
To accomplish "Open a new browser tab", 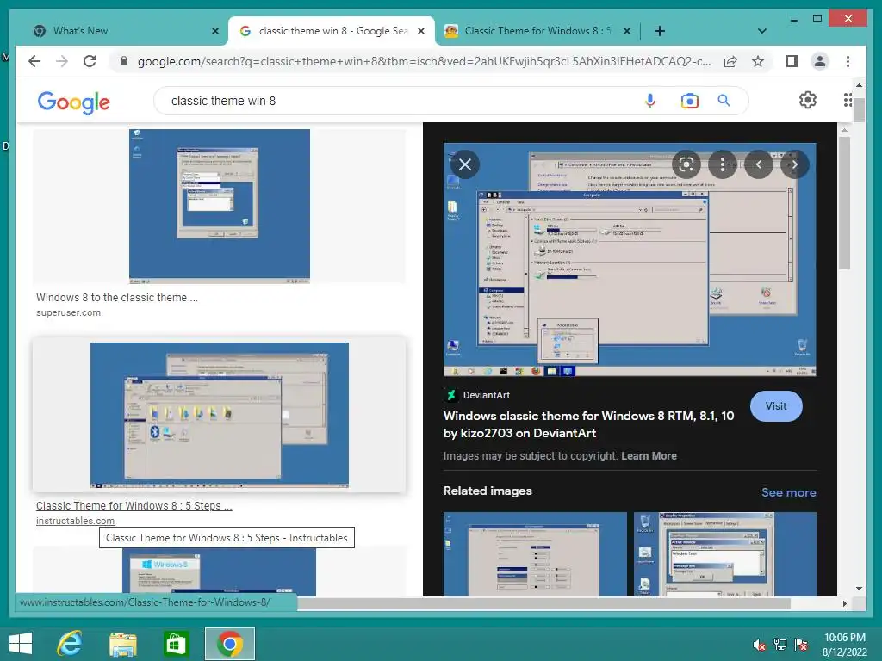I will [660, 31].
